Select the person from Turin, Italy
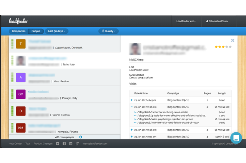The width and height of the screenshot is (246, 163). click(x=65, y=61)
